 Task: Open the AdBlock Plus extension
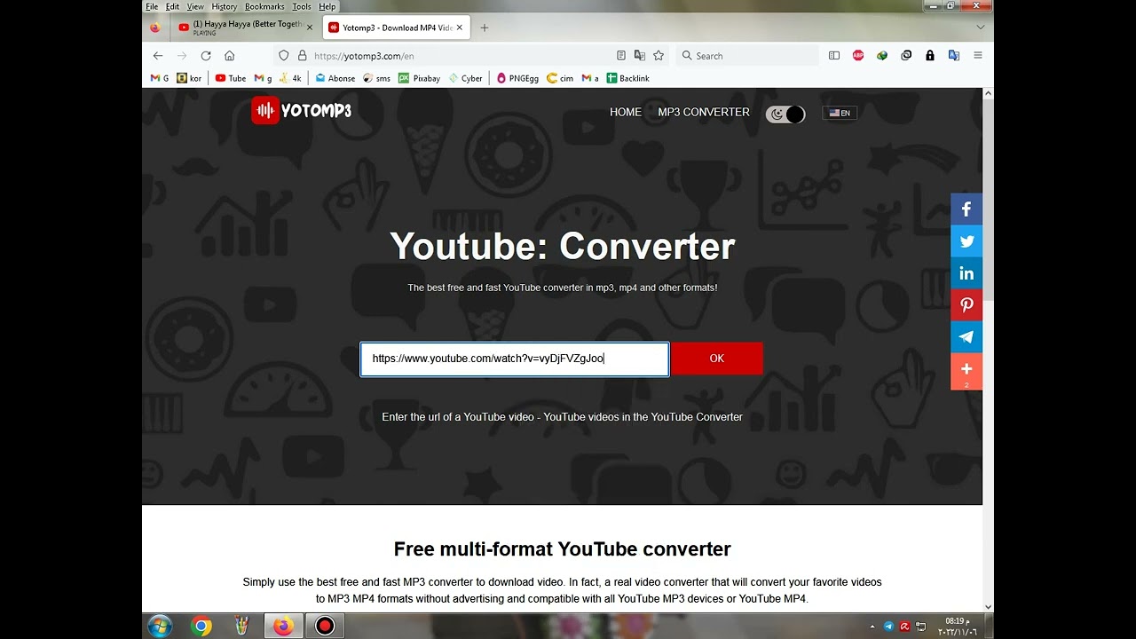858,55
